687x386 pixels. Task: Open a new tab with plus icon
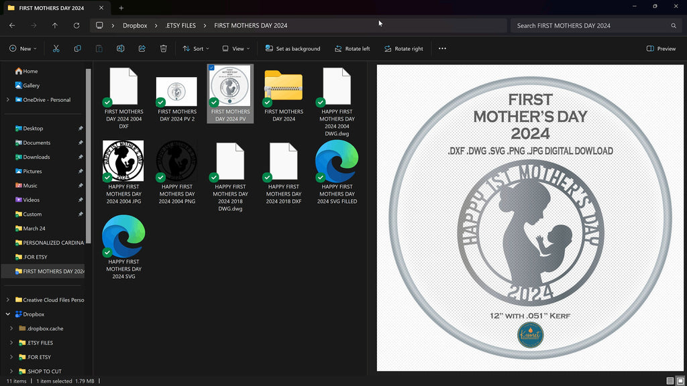pos(121,8)
